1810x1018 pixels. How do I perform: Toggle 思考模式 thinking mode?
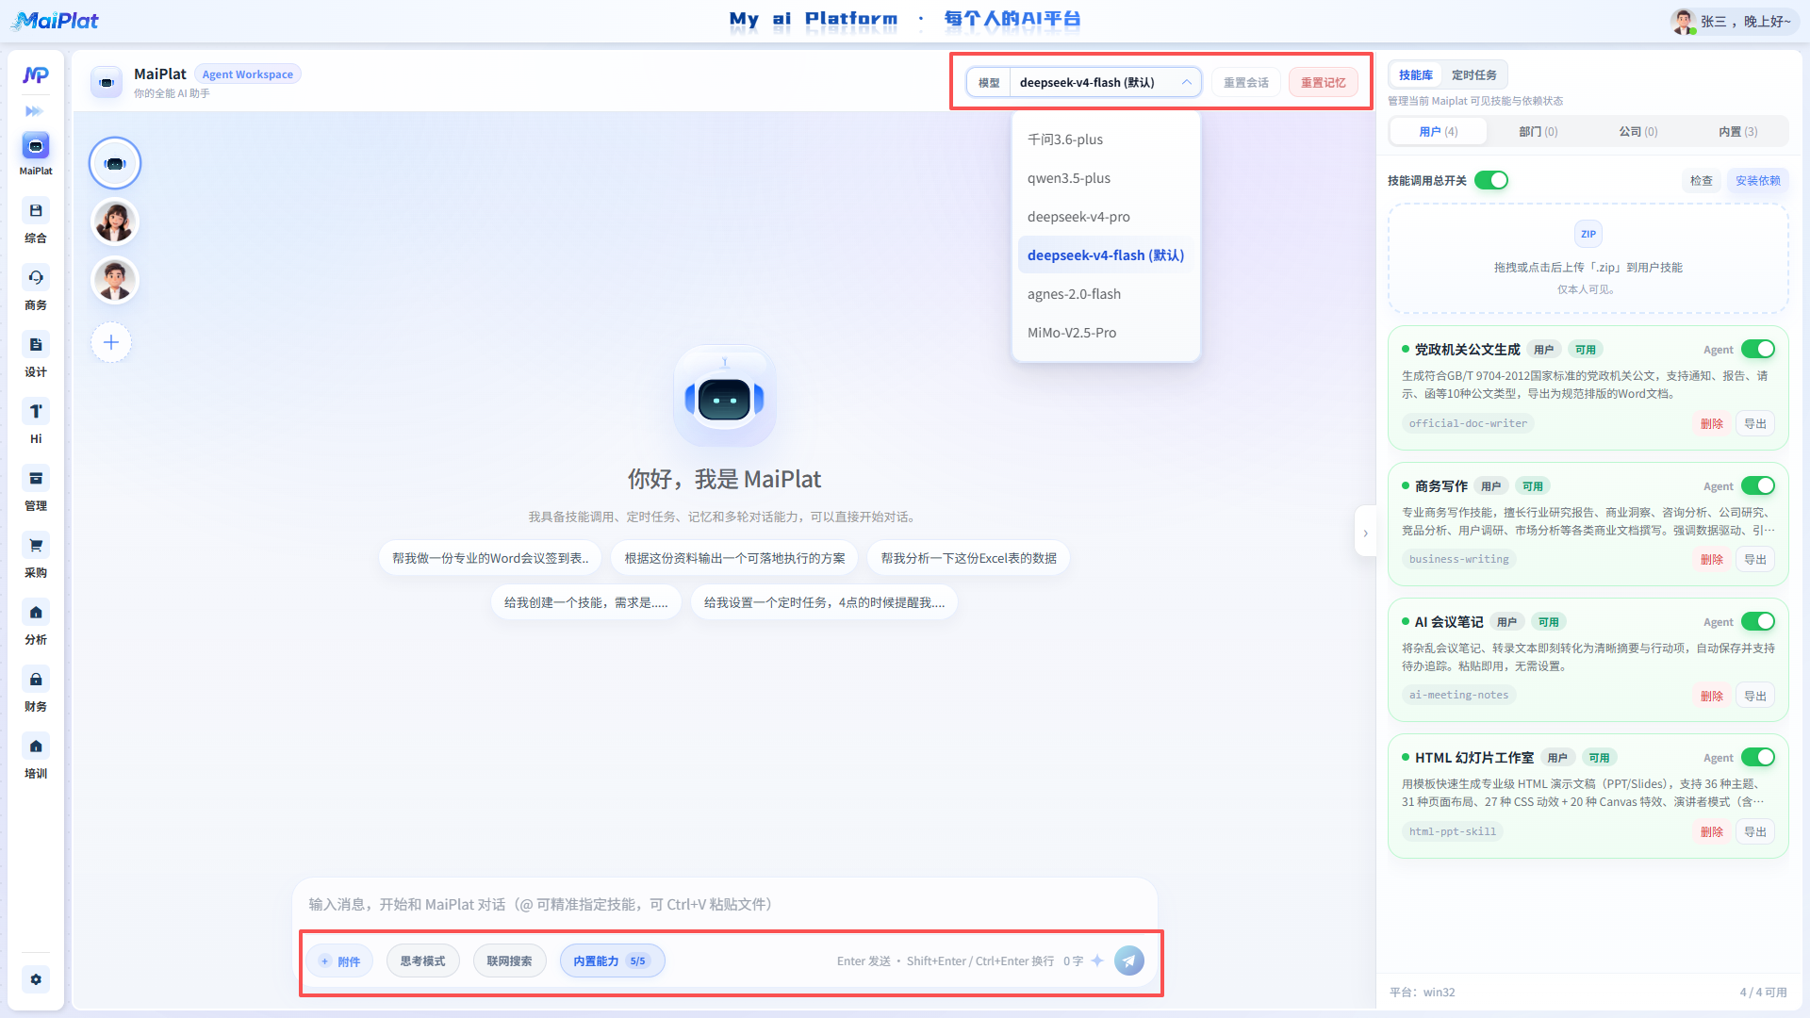click(x=422, y=961)
